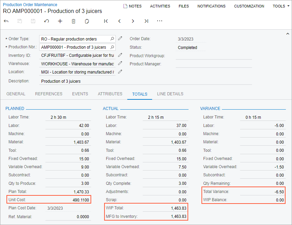Viewport: 292px width, 225px height.
Task: Add a new record with plus icon
Action: click(60, 21)
